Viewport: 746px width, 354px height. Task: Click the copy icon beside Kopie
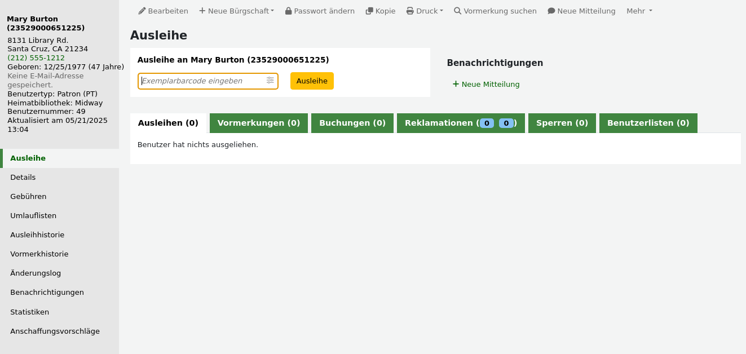(369, 11)
